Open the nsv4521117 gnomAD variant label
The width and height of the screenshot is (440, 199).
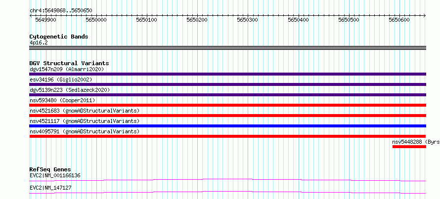(85, 121)
